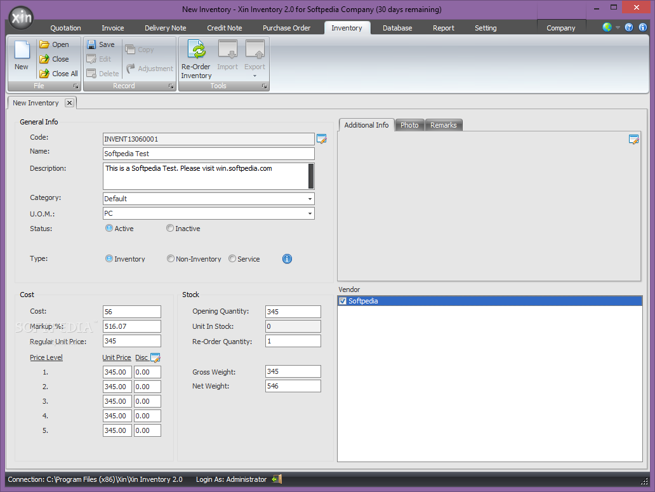Expand the U.O.M. dropdown
The width and height of the screenshot is (655, 492).
pos(310,213)
